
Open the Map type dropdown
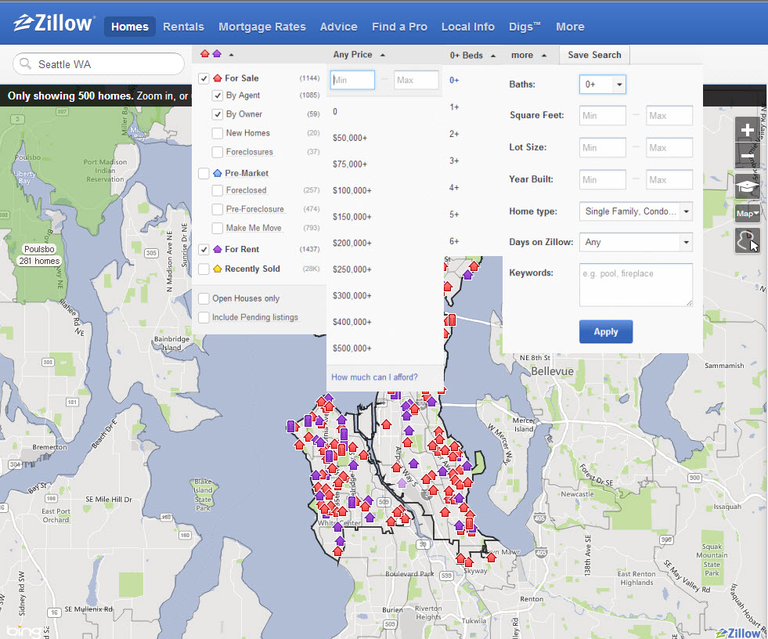coord(747,213)
